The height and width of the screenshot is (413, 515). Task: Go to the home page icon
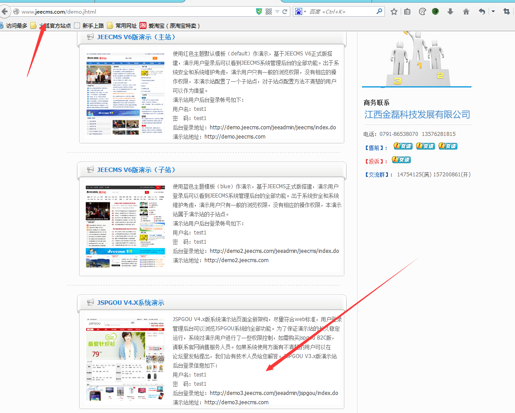[466, 12]
